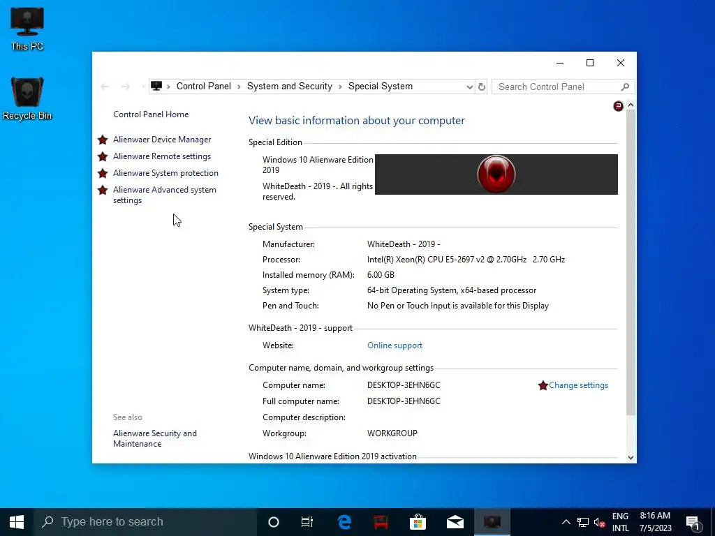Open Task View on the taskbar
This screenshot has height=536, width=715.
coord(307,522)
